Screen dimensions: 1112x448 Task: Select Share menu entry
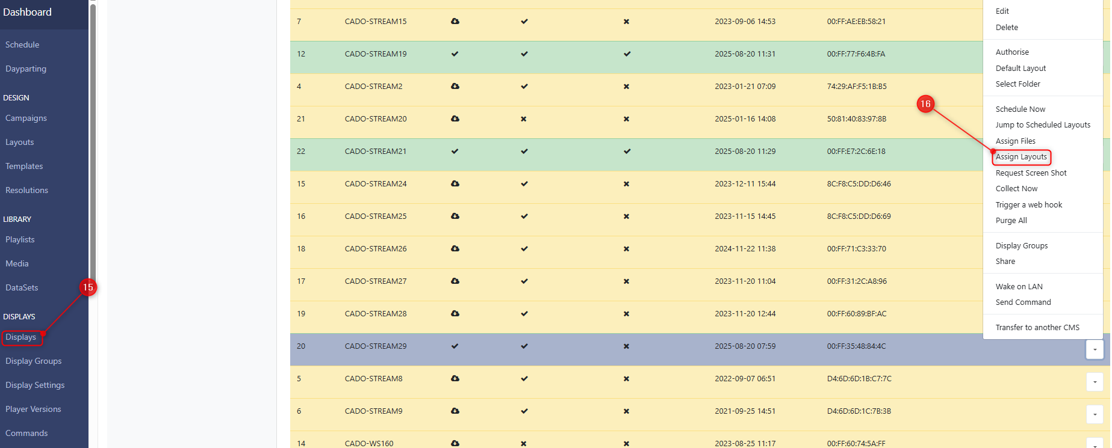tap(1005, 262)
